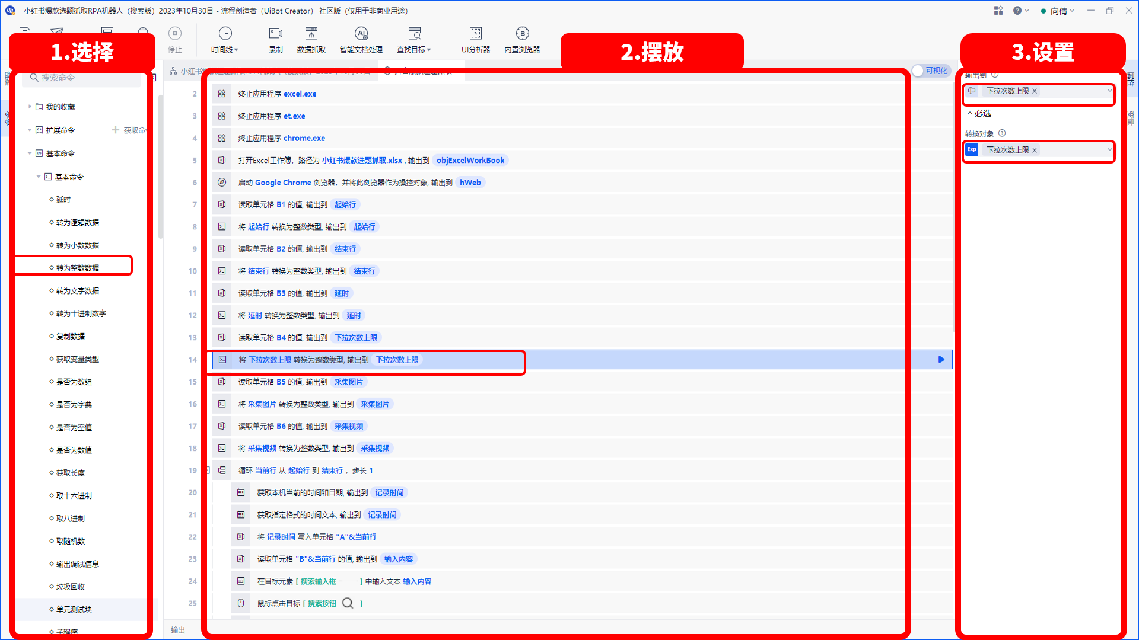Click the 获取命令 get commands link
This screenshot has height=640, width=1139.
click(129, 130)
